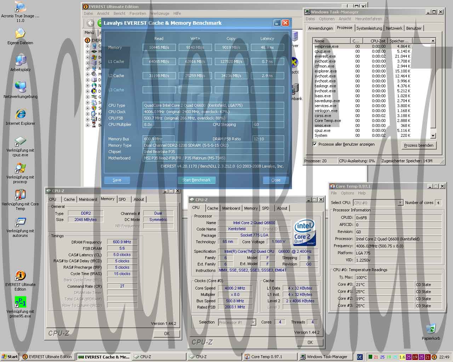Click Prozess beenden button

pyautogui.click(x=419, y=145)
